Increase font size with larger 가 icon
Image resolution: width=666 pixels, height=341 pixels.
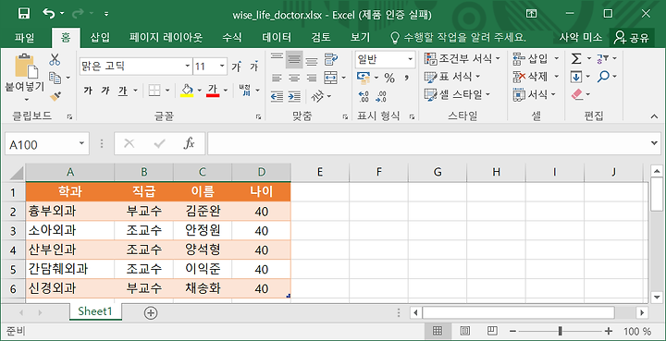[237, 67]
